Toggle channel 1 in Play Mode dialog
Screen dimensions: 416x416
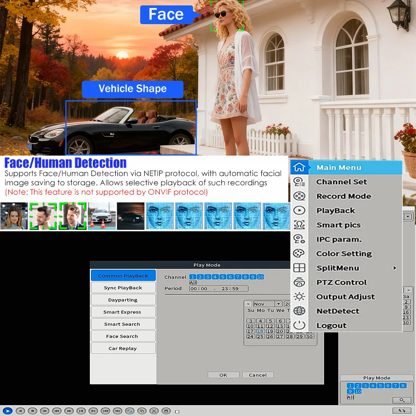pyautogui.click(x=193, y=277)
